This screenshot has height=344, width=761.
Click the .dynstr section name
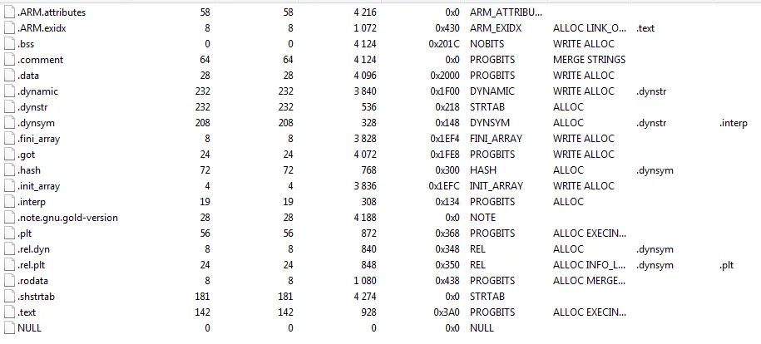coord(32,107)
